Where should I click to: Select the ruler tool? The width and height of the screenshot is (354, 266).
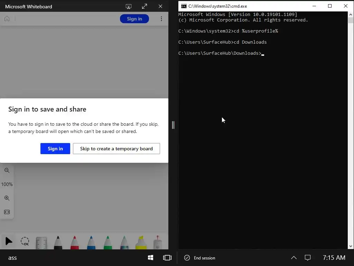click(41, 243)
